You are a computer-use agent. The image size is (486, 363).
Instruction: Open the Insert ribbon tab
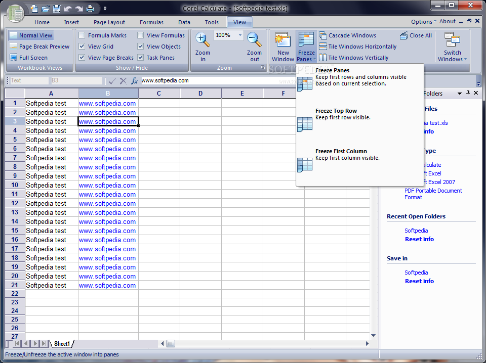pyautogui.click(x=71, y=22)
